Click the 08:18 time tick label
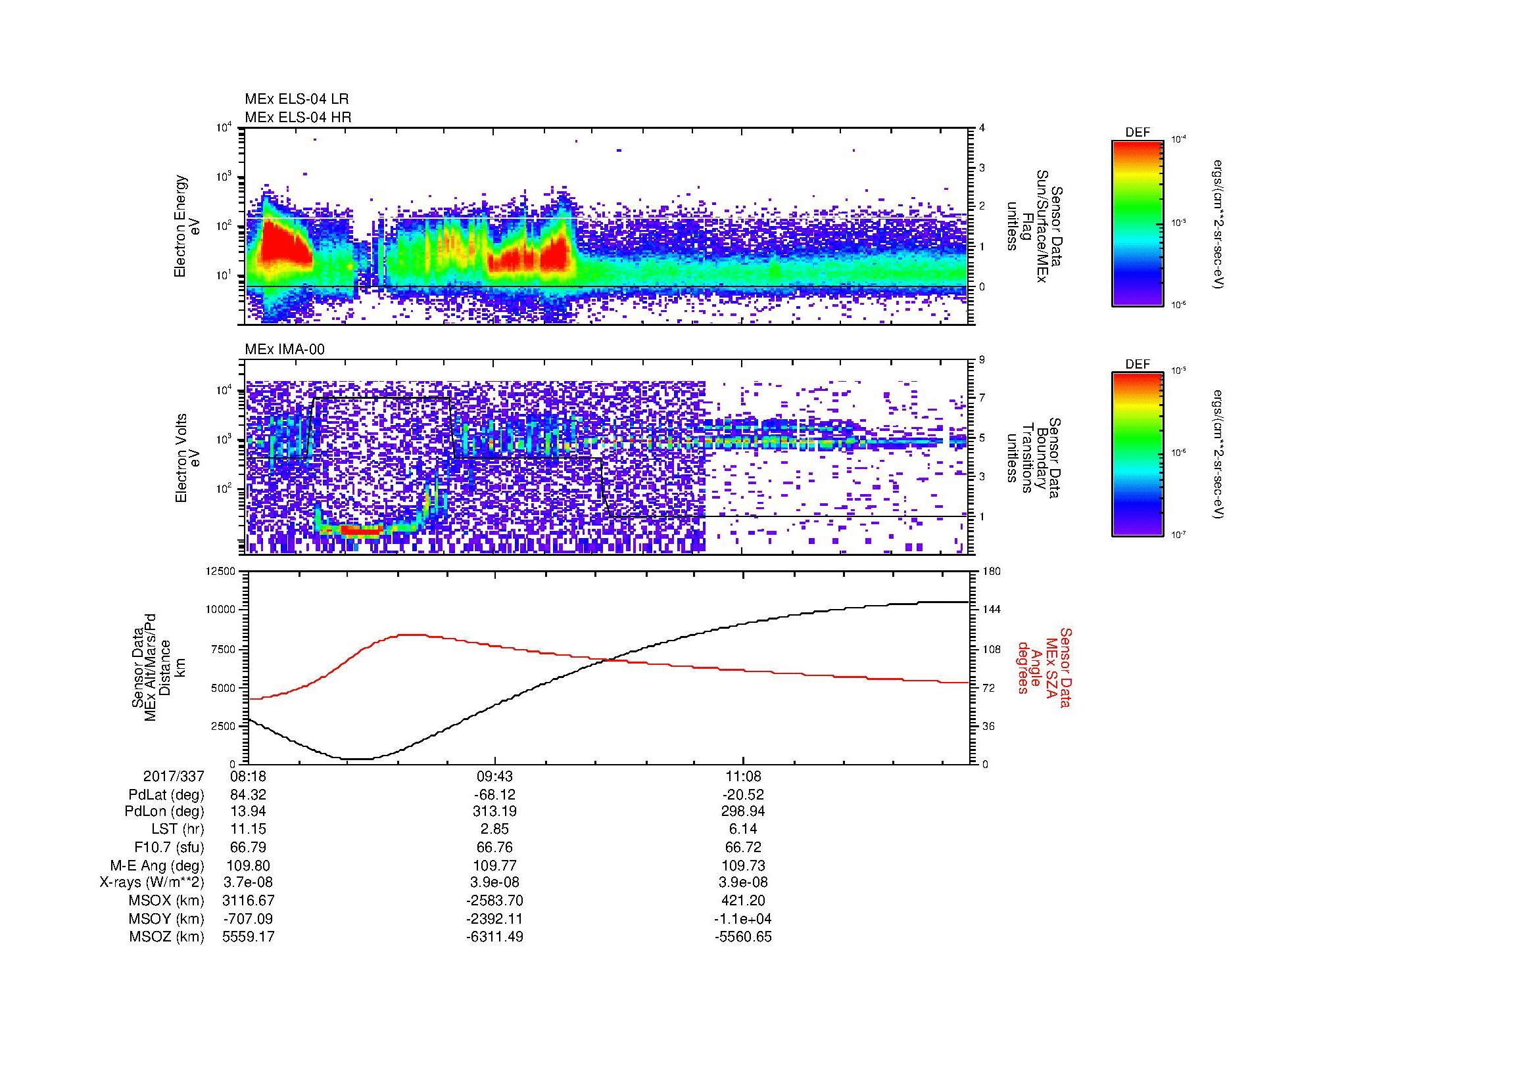The image size is (1538, 1086). (x=248, y=777)
